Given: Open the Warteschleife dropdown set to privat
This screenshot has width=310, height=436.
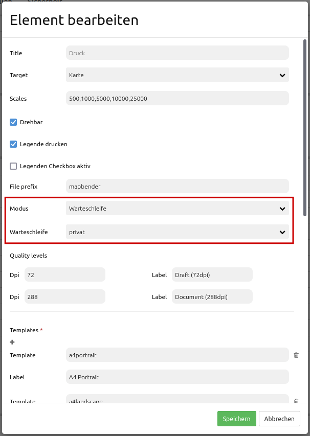Looking at the screenshot, I should click(x=177, y=232).
